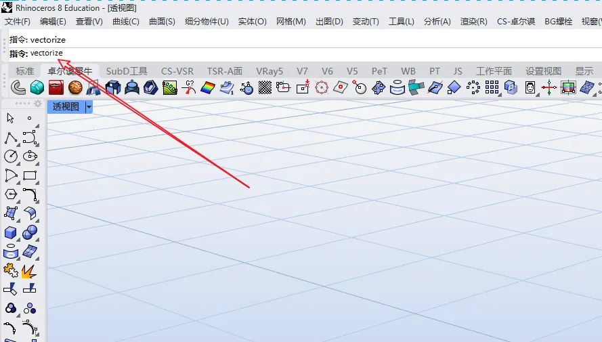Click the teal pipe joint icon
The image size is (602, 342).
pos(416,87)
